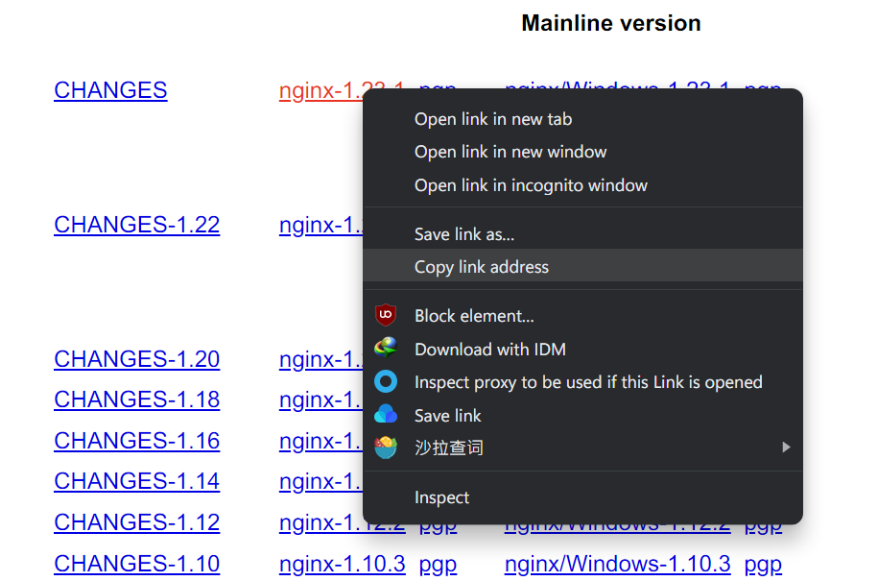Click the blue proxy inspector ring icon
The width and height of the screenshot is (878, 581).
coord(386,382)
